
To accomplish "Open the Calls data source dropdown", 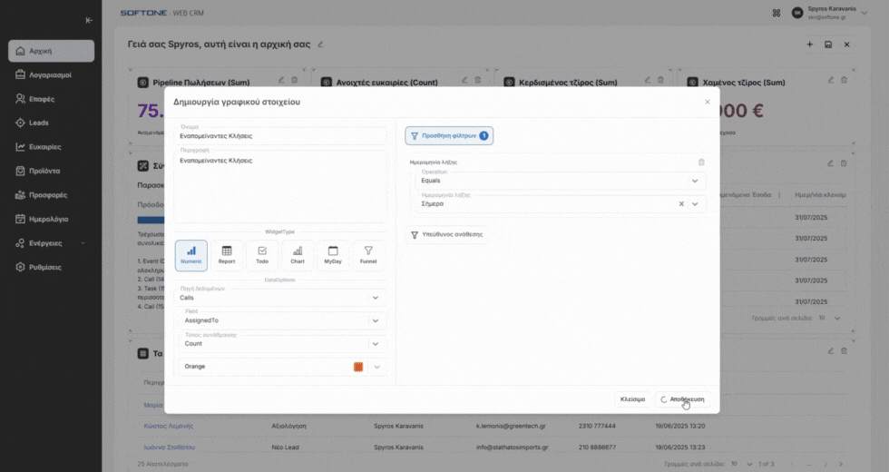I will pyautogui.click(x=376, y=298).
